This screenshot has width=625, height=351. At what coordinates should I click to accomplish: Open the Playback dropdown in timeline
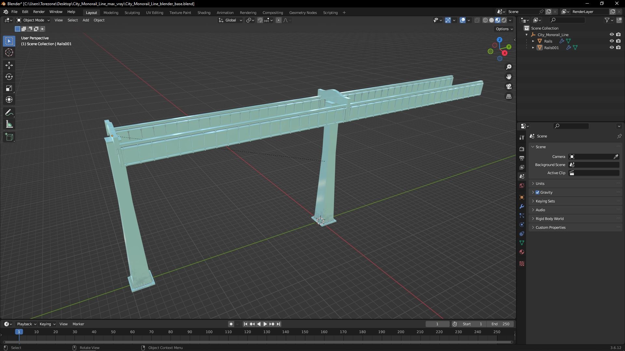[26, 324]
